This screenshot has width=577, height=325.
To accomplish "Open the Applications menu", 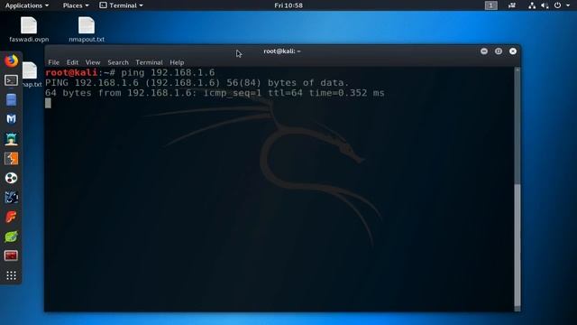I will click(26, 5).
